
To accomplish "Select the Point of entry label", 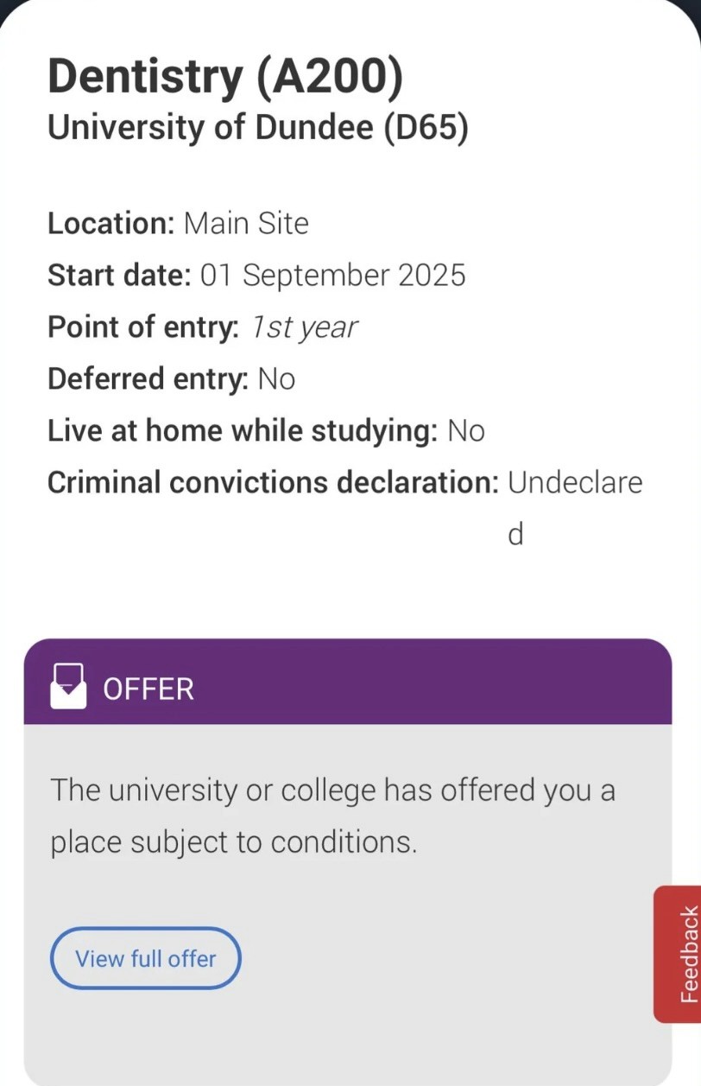I will (142, 327).
